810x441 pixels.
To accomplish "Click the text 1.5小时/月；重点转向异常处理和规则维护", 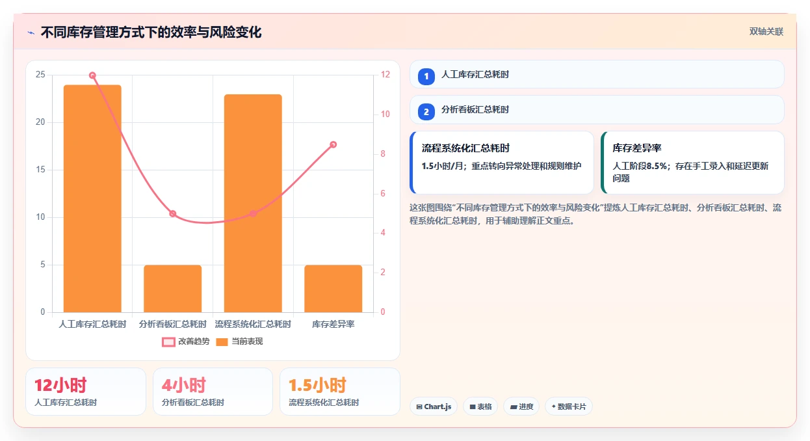I will point(502,166).
